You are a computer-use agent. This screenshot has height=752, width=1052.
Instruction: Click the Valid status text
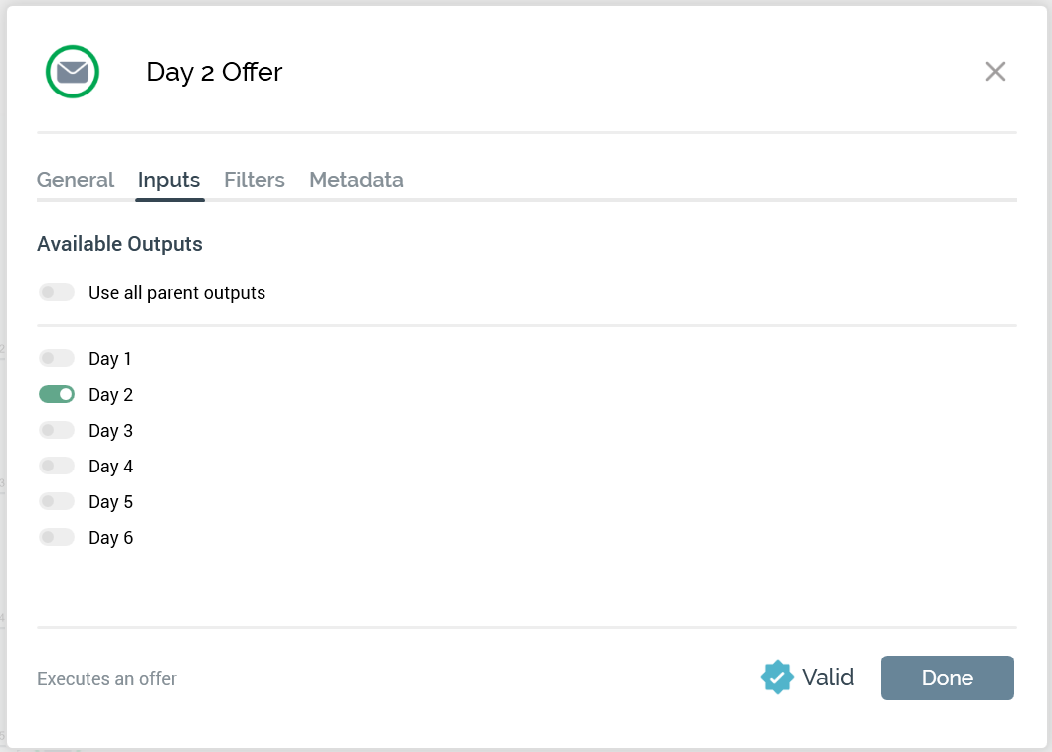(828, 677)
